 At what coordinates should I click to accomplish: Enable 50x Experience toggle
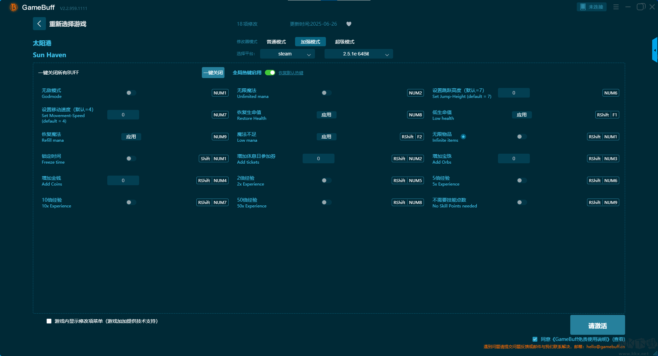click(x=326, y=202)
